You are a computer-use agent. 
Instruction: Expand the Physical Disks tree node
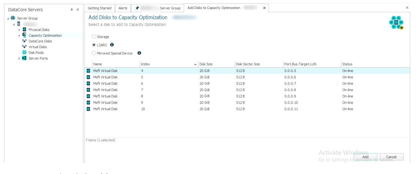point(19,30)
